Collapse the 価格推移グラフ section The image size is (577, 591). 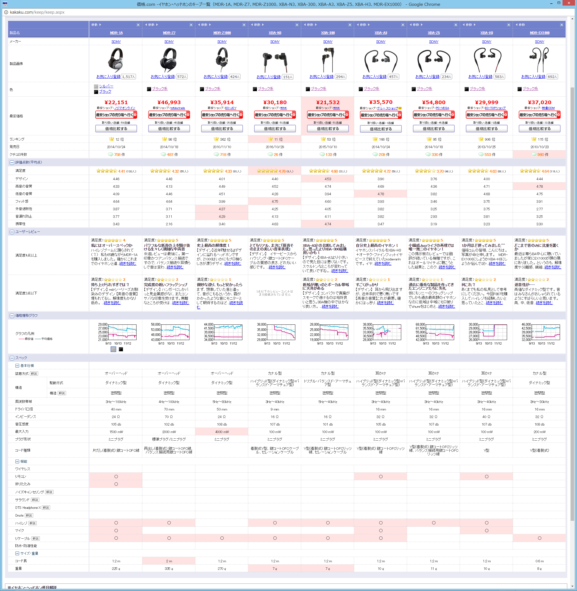pyautogui.click(x=12, y=316)
